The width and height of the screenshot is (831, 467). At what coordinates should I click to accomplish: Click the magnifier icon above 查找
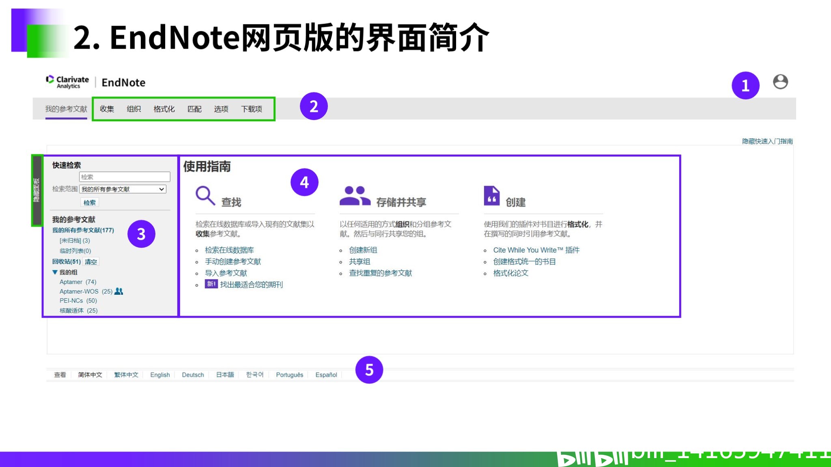[205, 195]
